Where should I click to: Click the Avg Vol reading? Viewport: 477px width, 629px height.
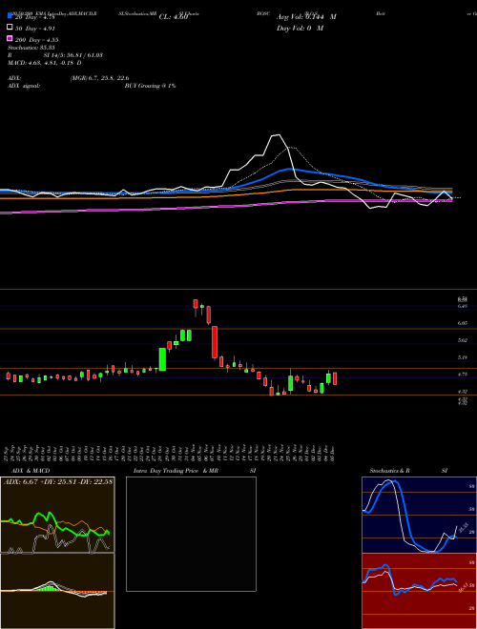306,17
